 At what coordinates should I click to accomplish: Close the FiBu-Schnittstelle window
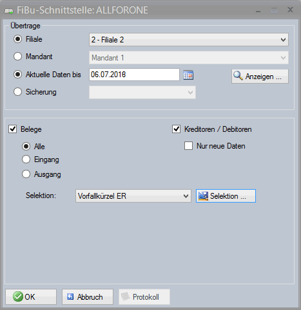pos(290,10)
